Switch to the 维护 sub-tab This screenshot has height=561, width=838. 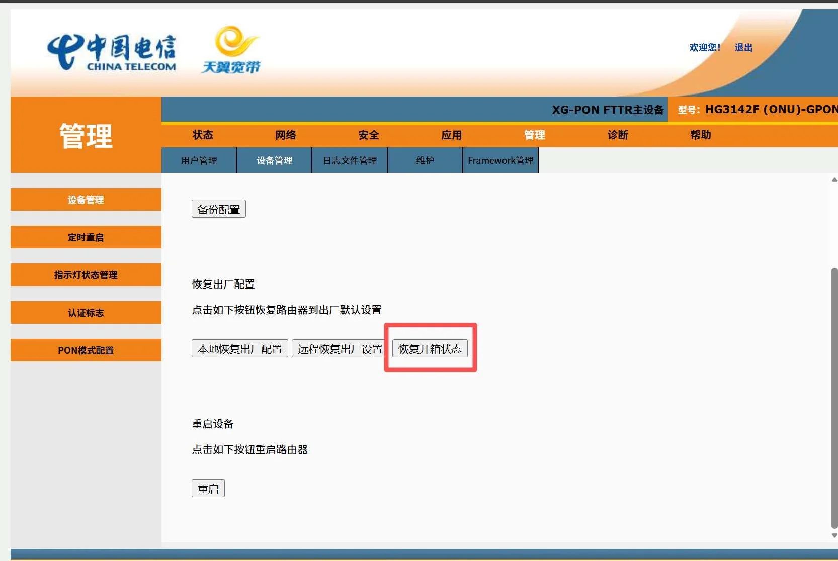tap(425, 160)
